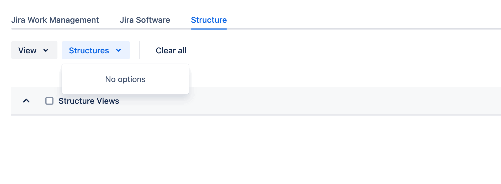Click the View filter button

click(x=34, y=50)
